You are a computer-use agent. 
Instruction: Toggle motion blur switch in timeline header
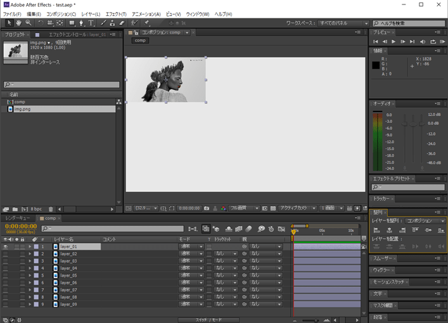248,229
